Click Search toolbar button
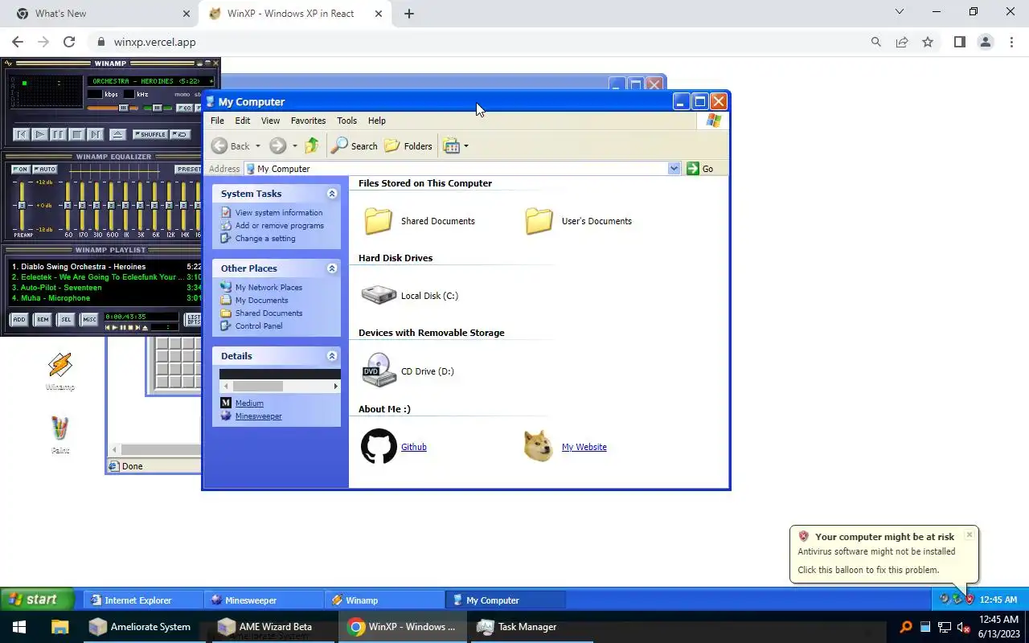This screenshot has height=643, width=1029. click(x=355, y=145)
